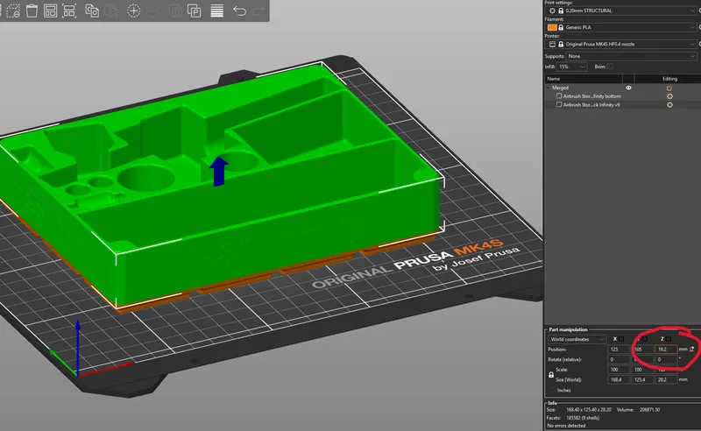
Task: Click the filament orange color swatch
Action: pos(552,27)
